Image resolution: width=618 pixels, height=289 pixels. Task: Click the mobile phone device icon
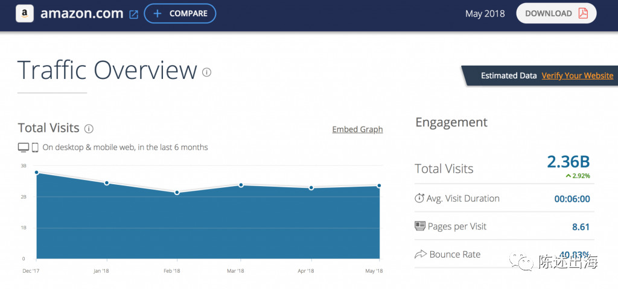click(x=35, y=148)
